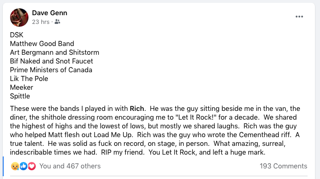Click the Prime Ministers of Canada line
The image size is (320, 179).
[51, 70]
